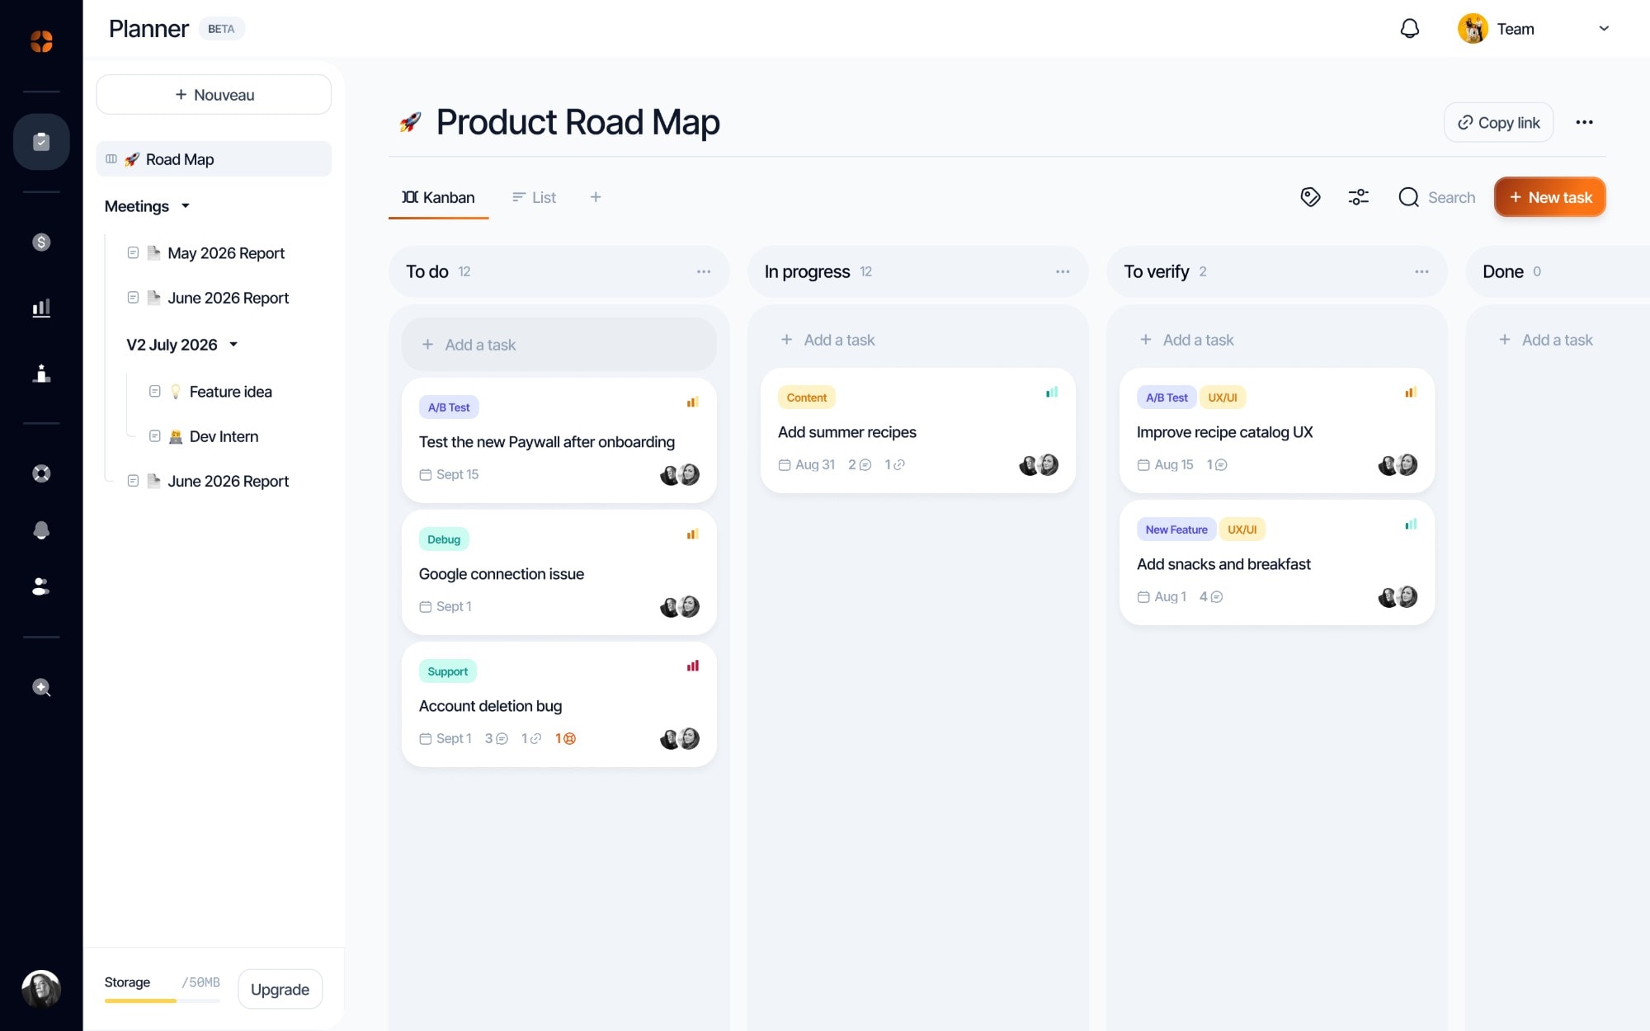Open the Dev Intern page
Image resolution: width=1650 pixels, height=1031 pixels.
coord(224,436)
